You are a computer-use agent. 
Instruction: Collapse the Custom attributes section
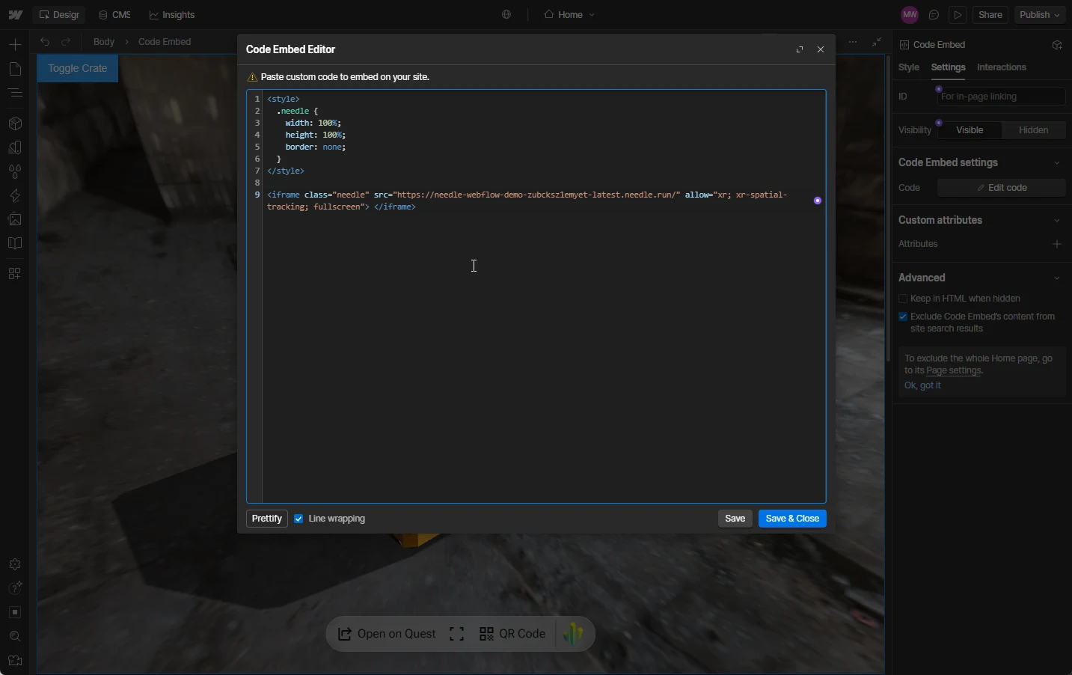coord(1057,221)
